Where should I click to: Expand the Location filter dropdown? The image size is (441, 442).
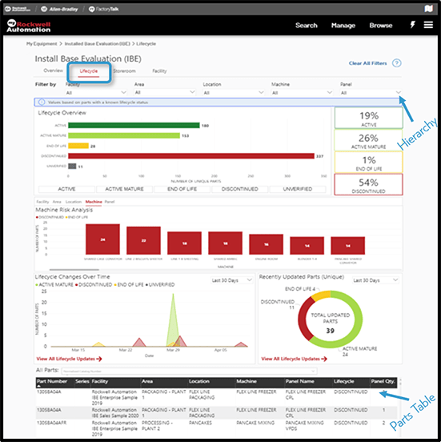pos(234,92)
